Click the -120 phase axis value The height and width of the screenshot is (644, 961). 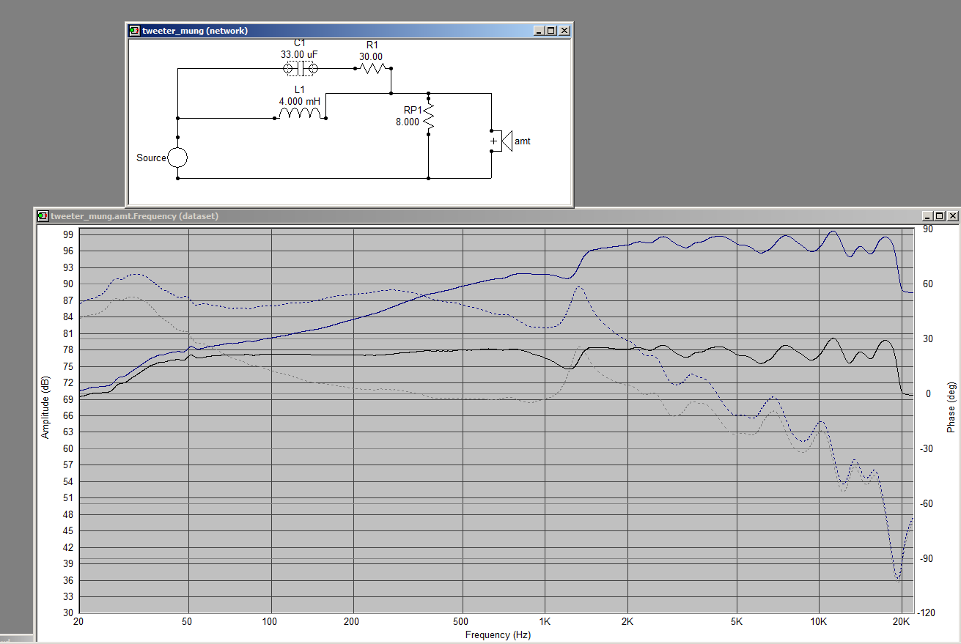tap(927, 612)
